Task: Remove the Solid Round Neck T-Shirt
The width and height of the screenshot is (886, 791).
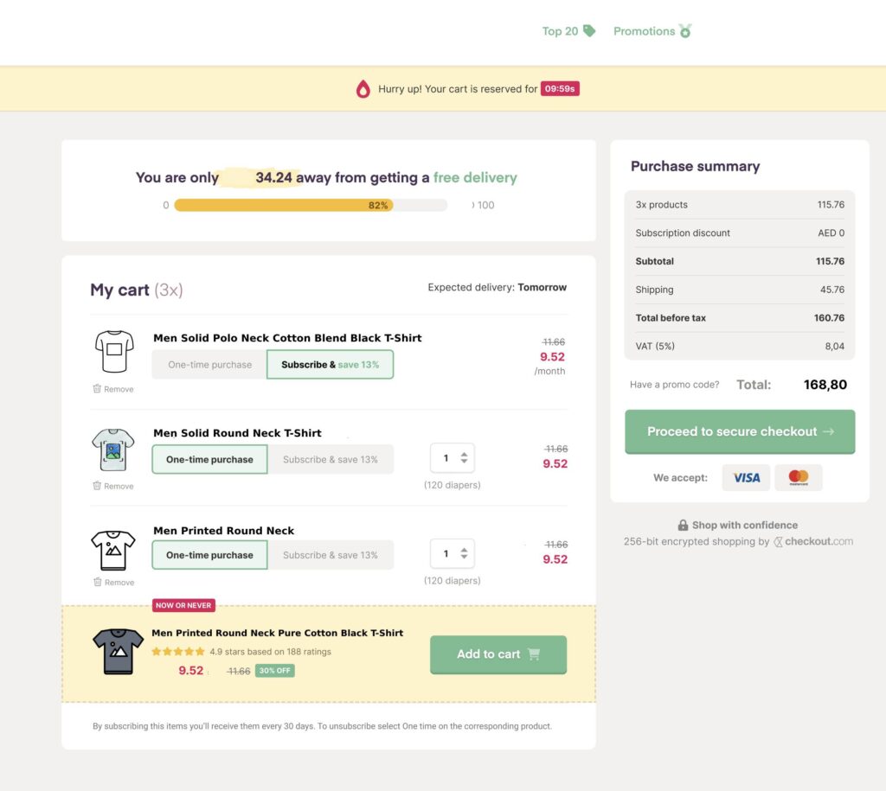Action: pos(113,486)
